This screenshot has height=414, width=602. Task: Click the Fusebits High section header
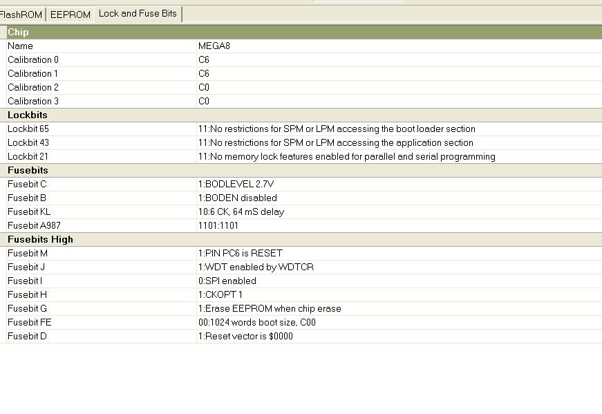[40, 239]
